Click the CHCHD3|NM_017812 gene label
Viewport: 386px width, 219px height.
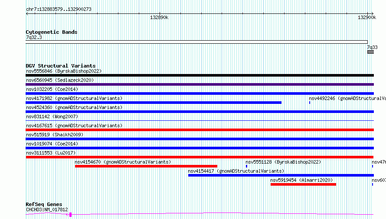tap(47, 209)
